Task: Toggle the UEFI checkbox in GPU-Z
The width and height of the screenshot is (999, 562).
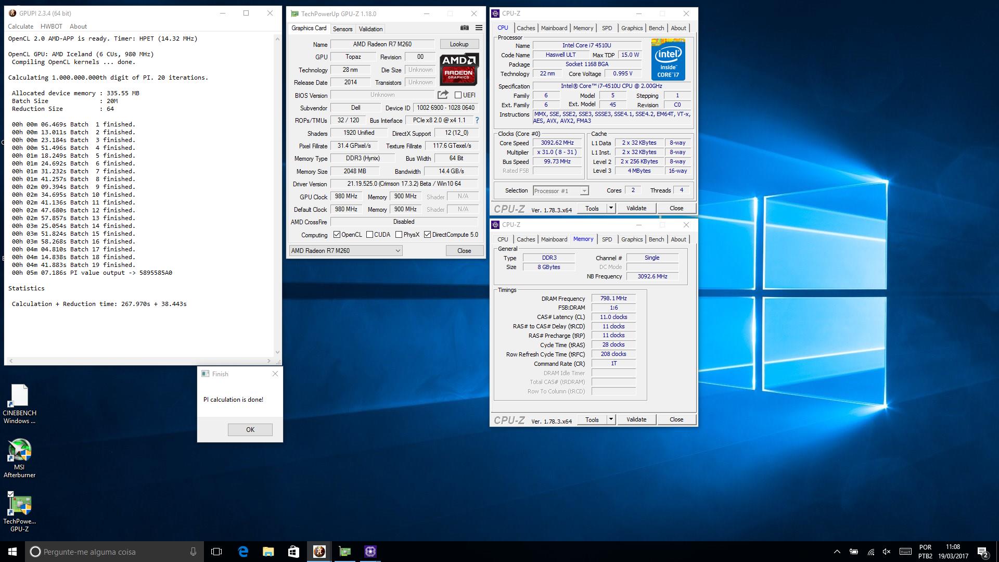Action: (458, 95)
